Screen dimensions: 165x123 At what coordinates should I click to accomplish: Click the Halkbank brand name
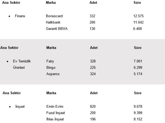pos(53,22)
